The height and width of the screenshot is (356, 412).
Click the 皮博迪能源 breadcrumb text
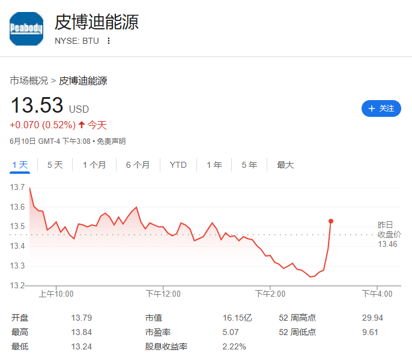(83, 80)
